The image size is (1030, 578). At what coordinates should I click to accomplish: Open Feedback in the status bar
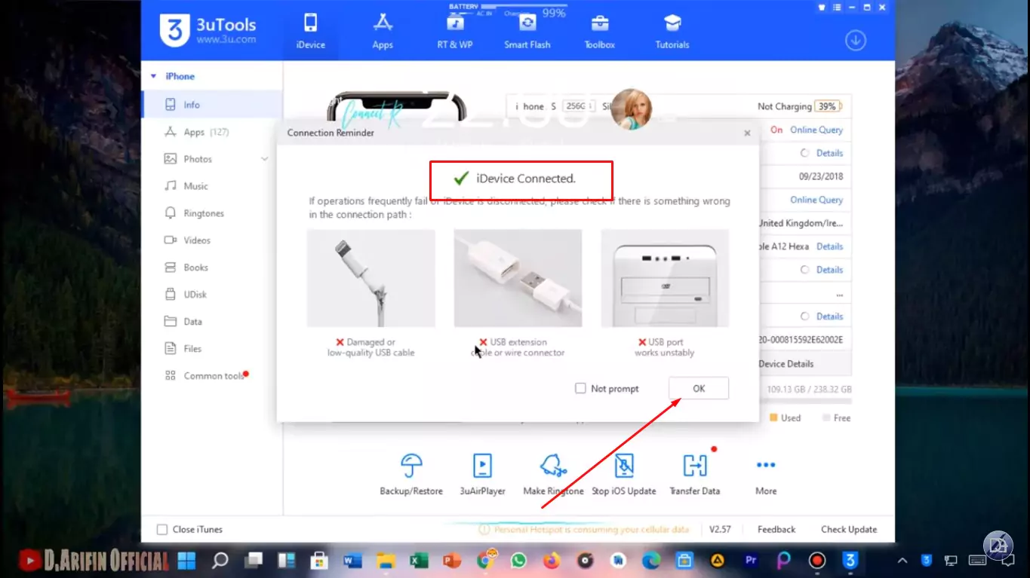(776, 530)
